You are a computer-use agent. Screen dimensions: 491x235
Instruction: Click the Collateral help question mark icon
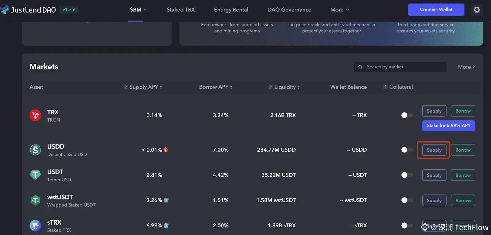pyautogui.click(x=385, y=87)
